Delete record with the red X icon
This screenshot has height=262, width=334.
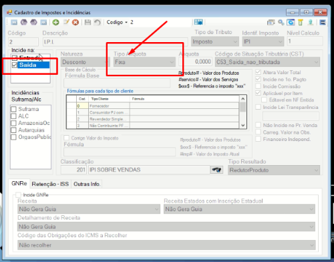click(75, 22)
